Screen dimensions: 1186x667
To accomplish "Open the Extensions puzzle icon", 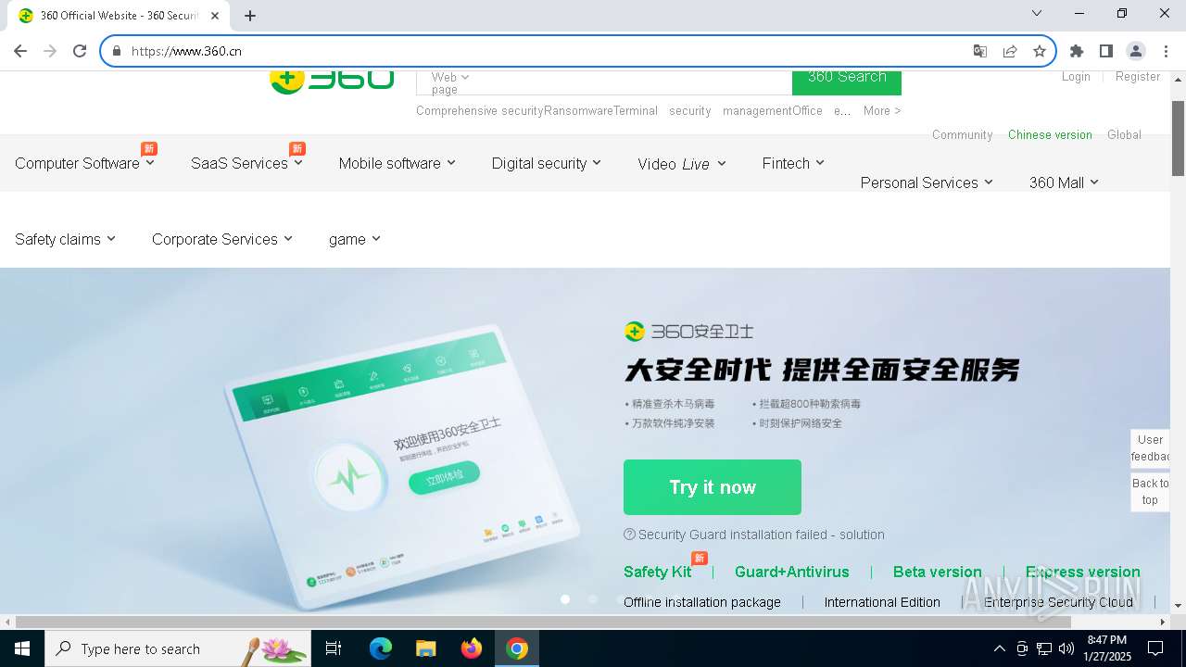I will click(x=1077, y=51).
